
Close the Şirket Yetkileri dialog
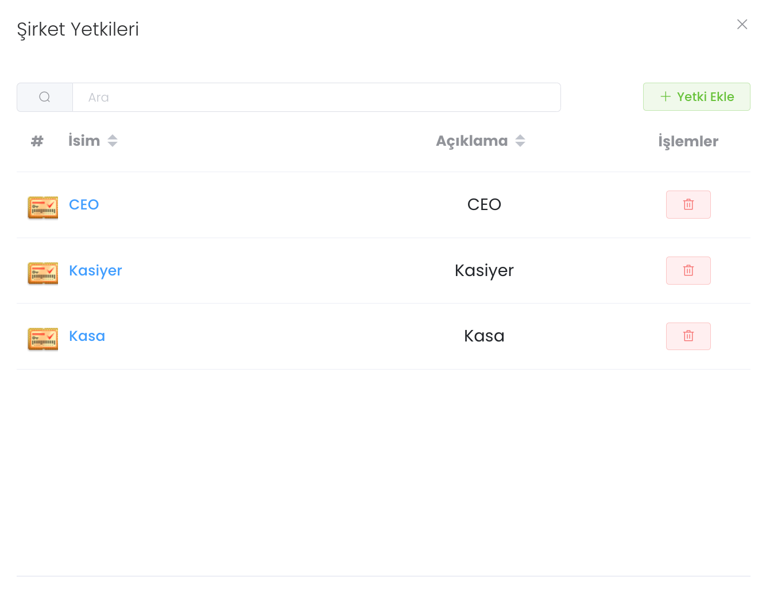pos(742,24)
